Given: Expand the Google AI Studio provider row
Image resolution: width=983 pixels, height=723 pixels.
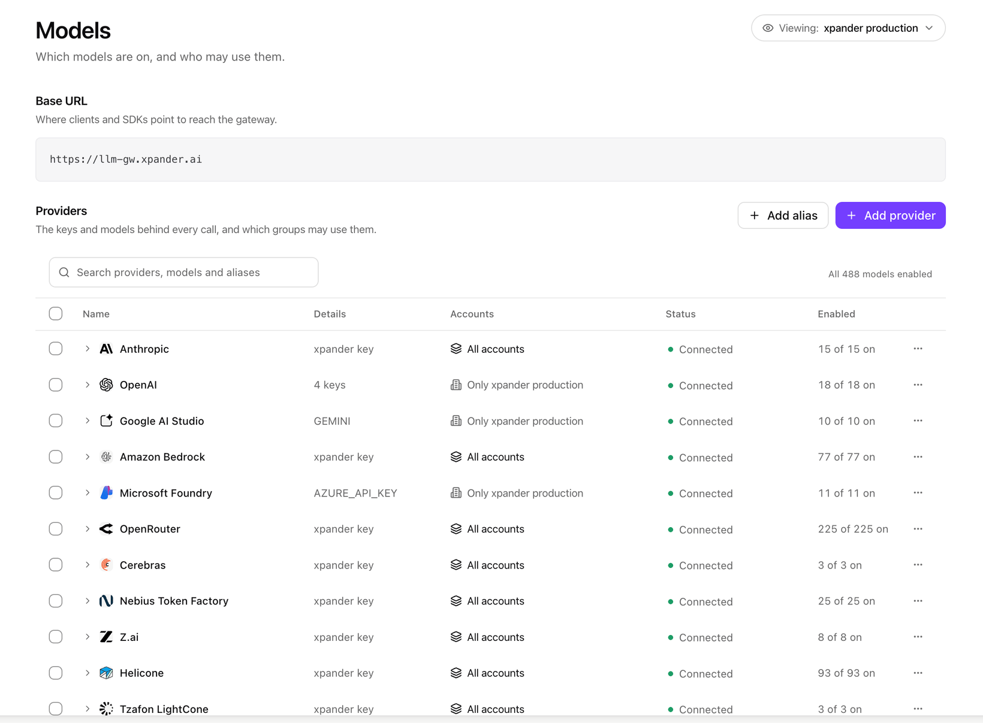Looking at the screenshot, I should [88, 421].
